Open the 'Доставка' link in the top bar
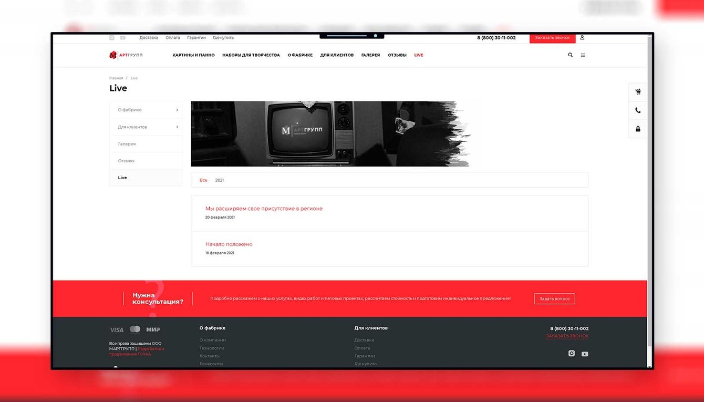 pos(149,38)
